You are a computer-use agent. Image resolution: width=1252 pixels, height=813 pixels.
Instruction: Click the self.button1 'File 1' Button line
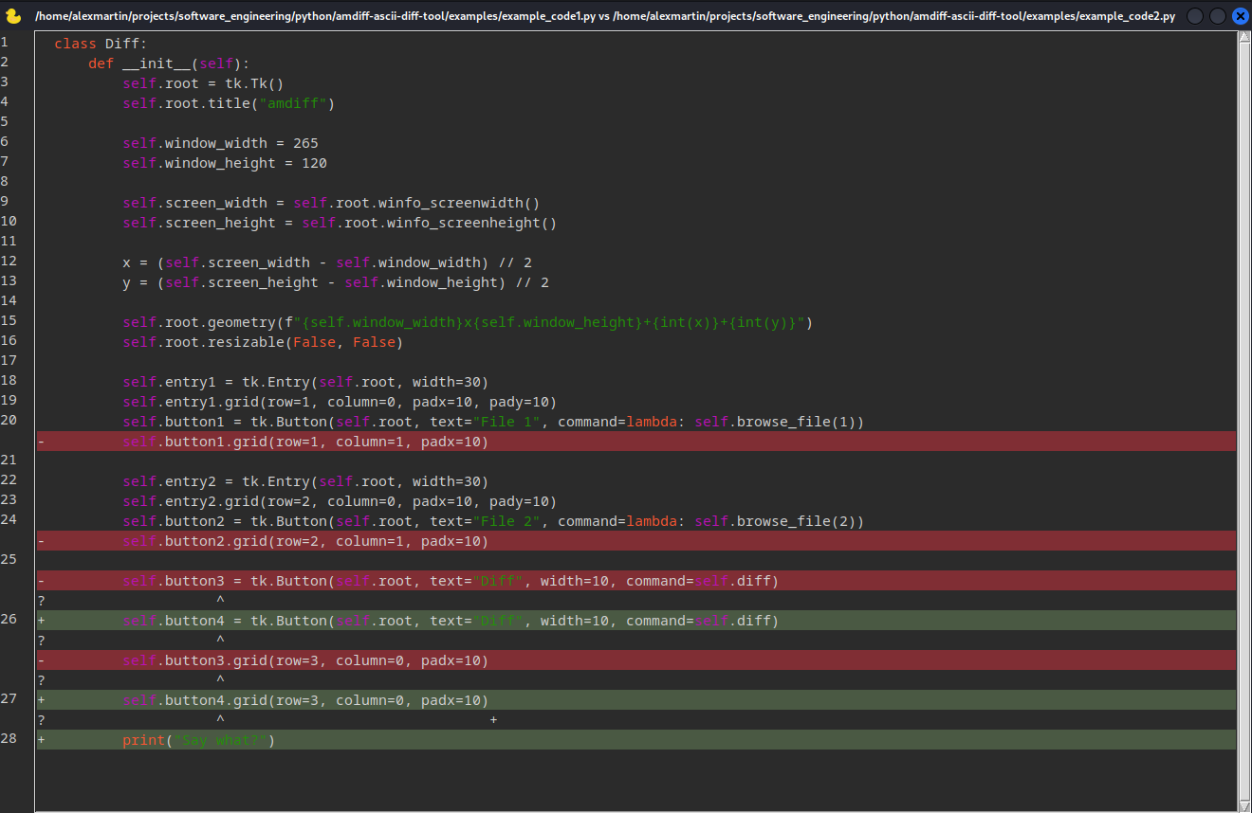click(x=493, y=422)
